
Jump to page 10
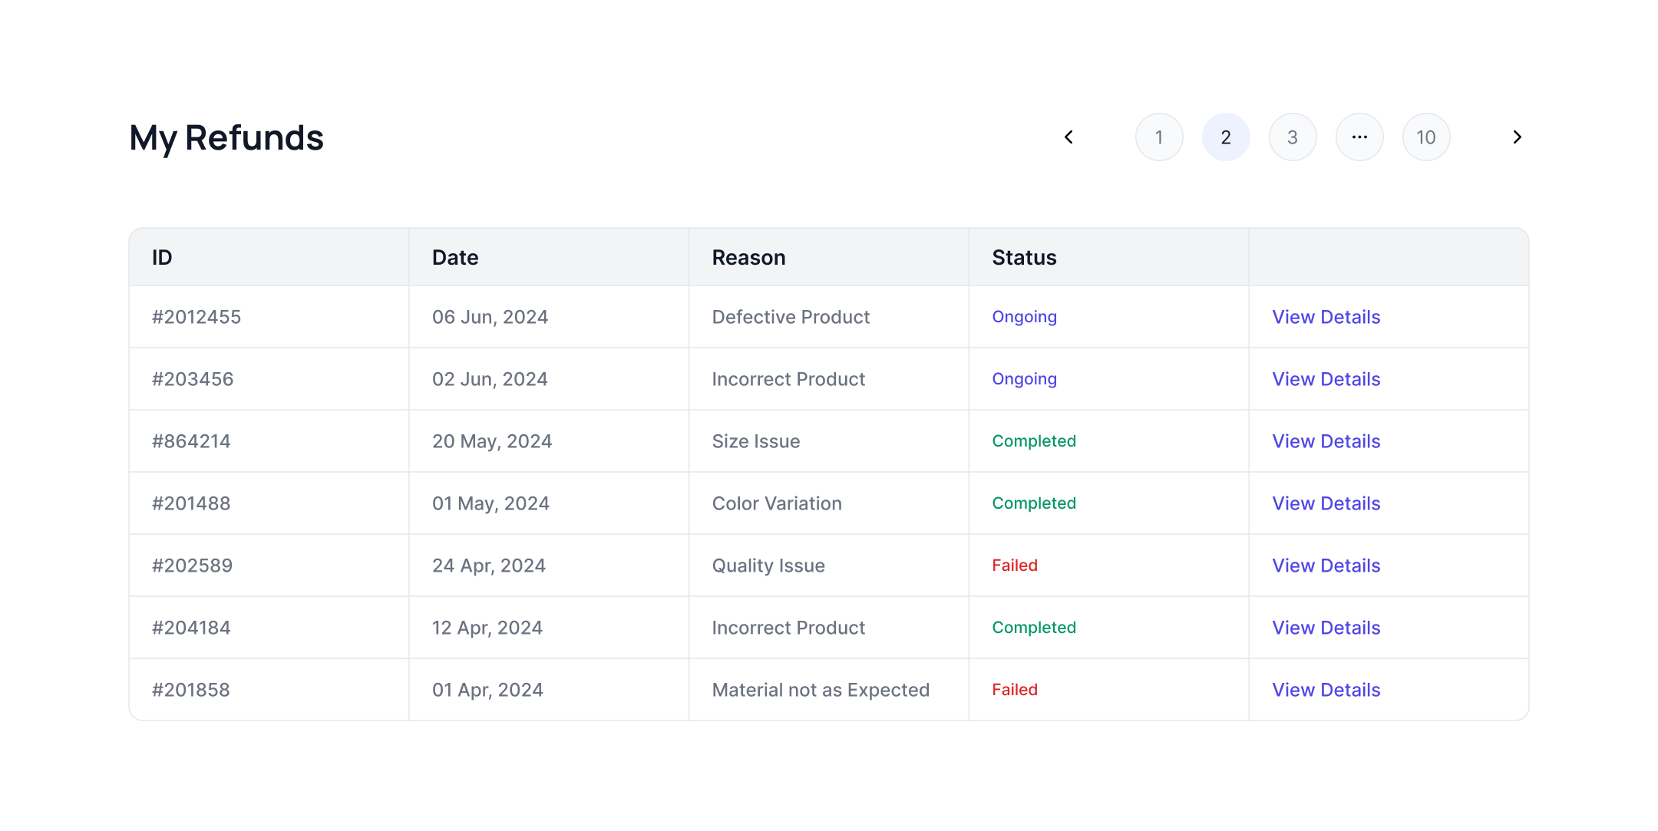point(1426,137)
